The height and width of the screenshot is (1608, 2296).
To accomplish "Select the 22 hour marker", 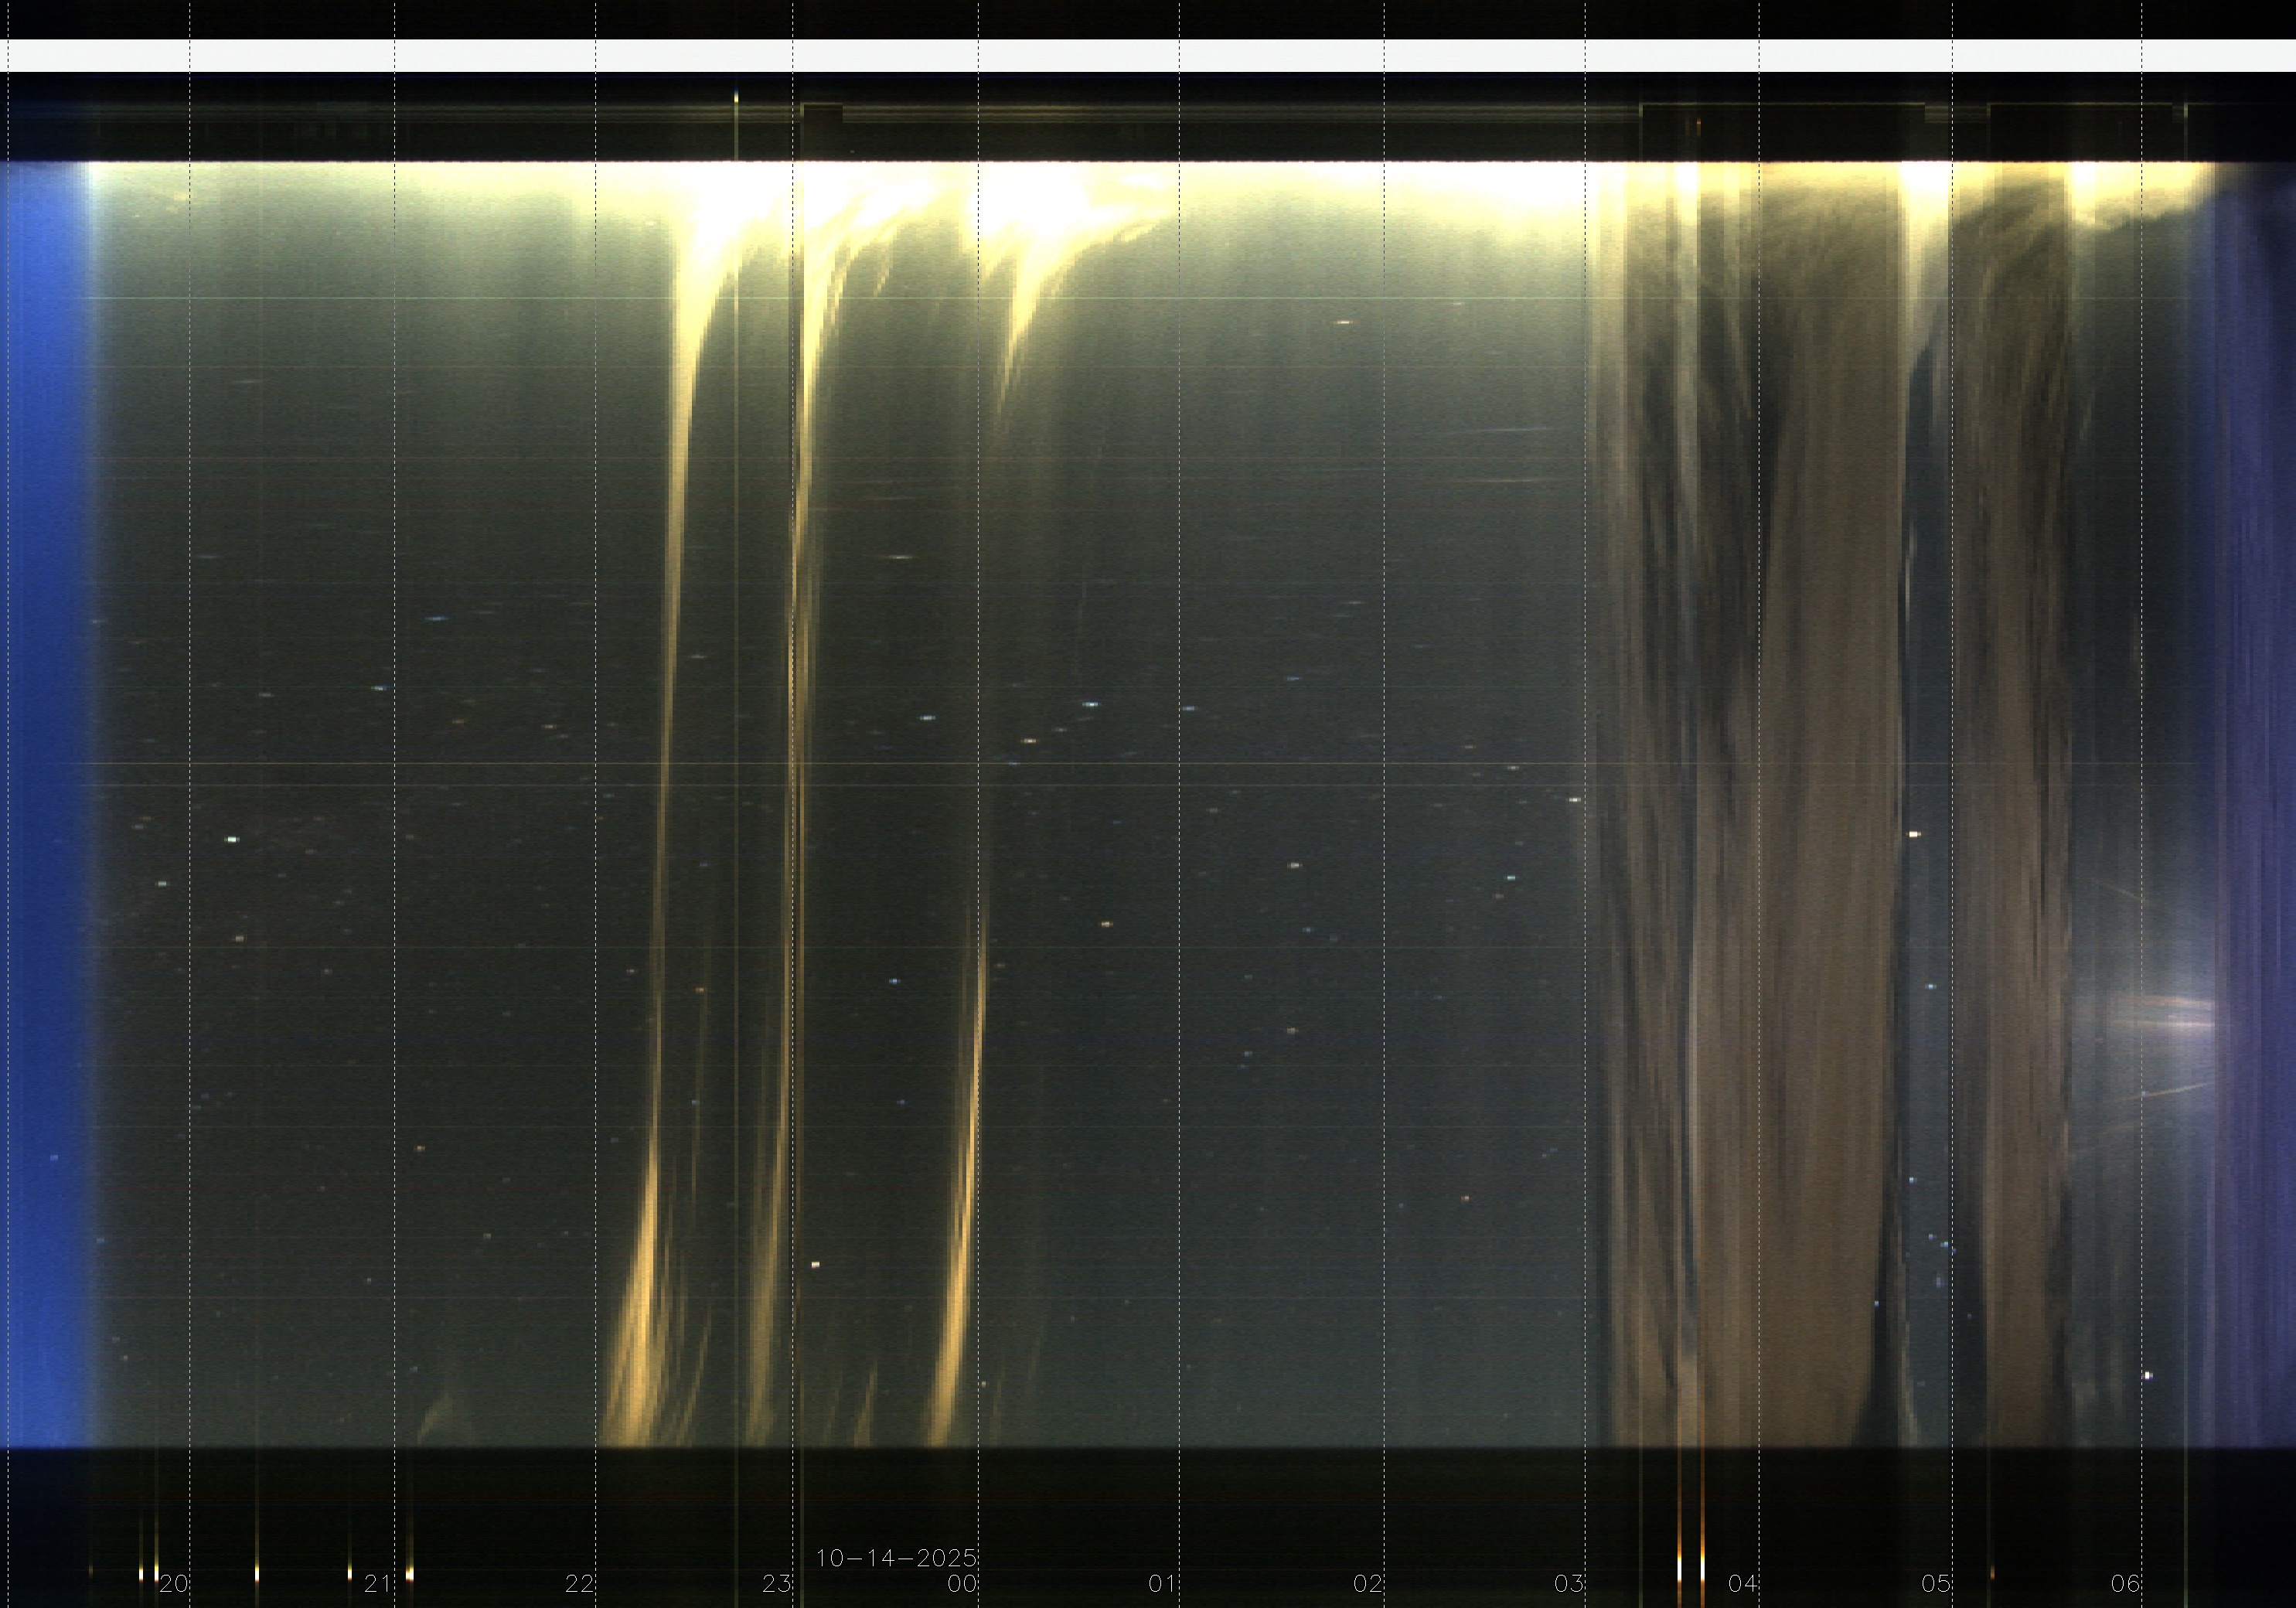I will [579, 1584].
